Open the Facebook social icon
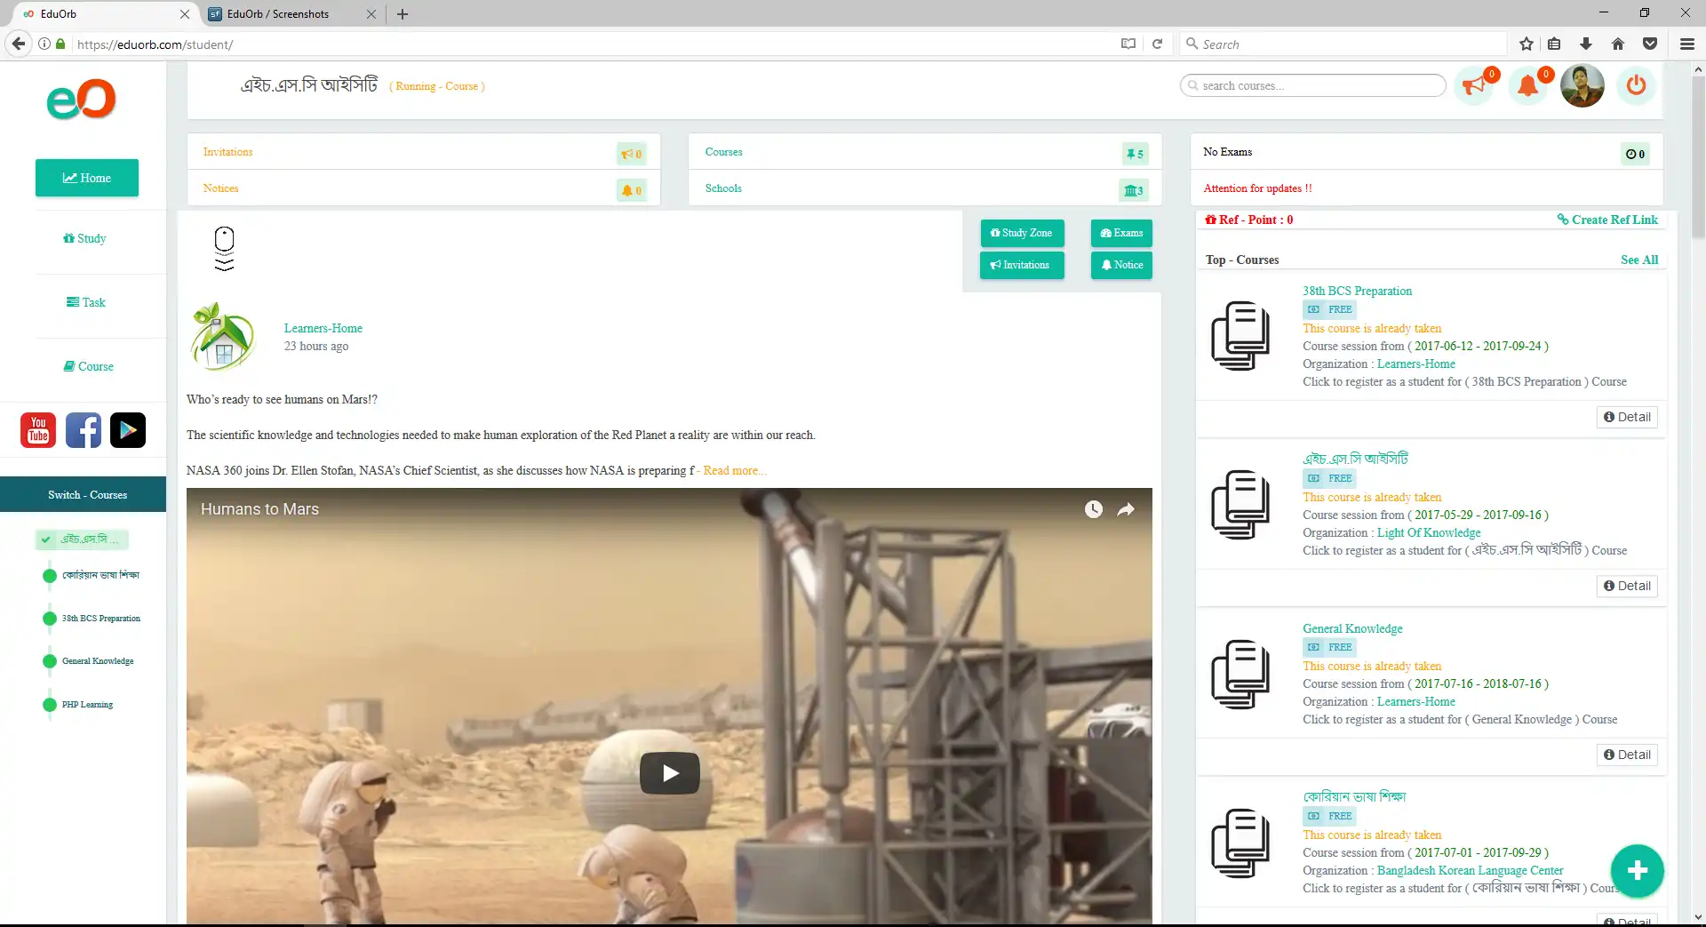Image resolution: width=1706 pixels, height=927 pixels. click(84, 430)
